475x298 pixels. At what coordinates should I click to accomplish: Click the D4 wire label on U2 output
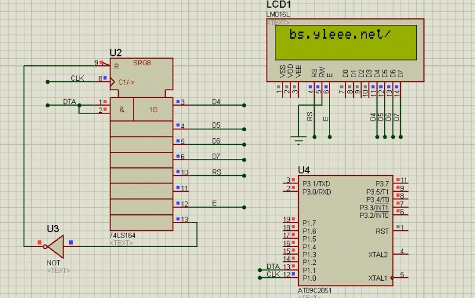click(216, 102)
